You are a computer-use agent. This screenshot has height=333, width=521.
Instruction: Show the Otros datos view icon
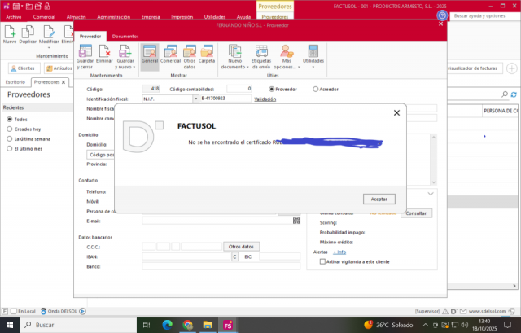(190, 51)
